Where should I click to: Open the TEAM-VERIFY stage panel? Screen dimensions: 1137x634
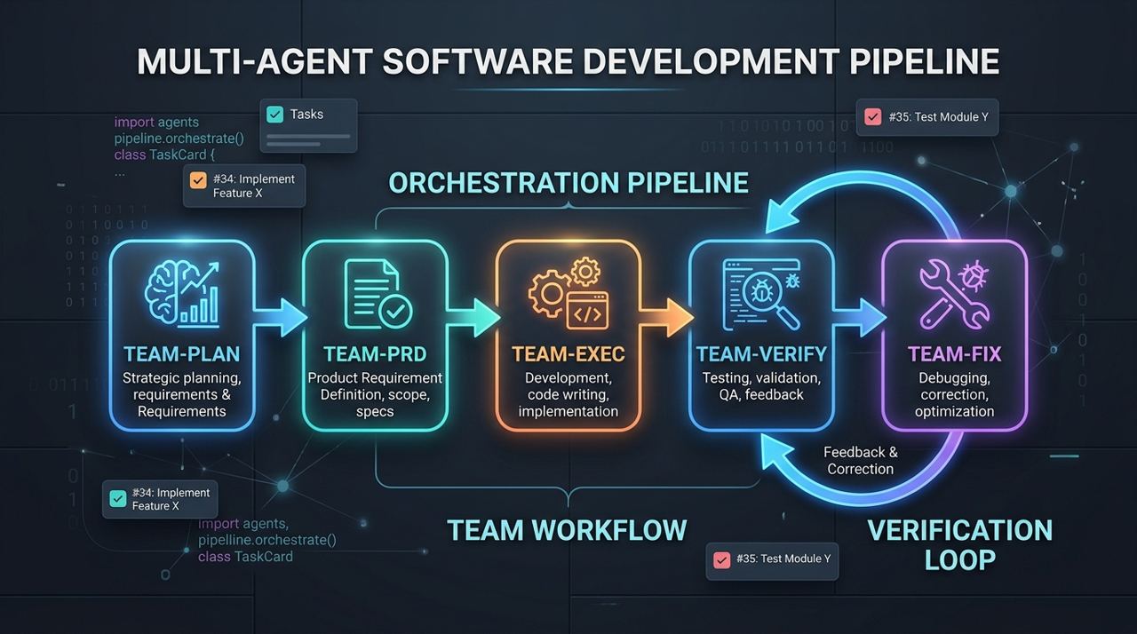[761, 336]
